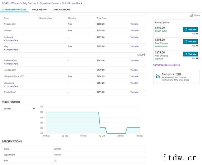Click Visit site in MassGenie row

pos(134,83)
